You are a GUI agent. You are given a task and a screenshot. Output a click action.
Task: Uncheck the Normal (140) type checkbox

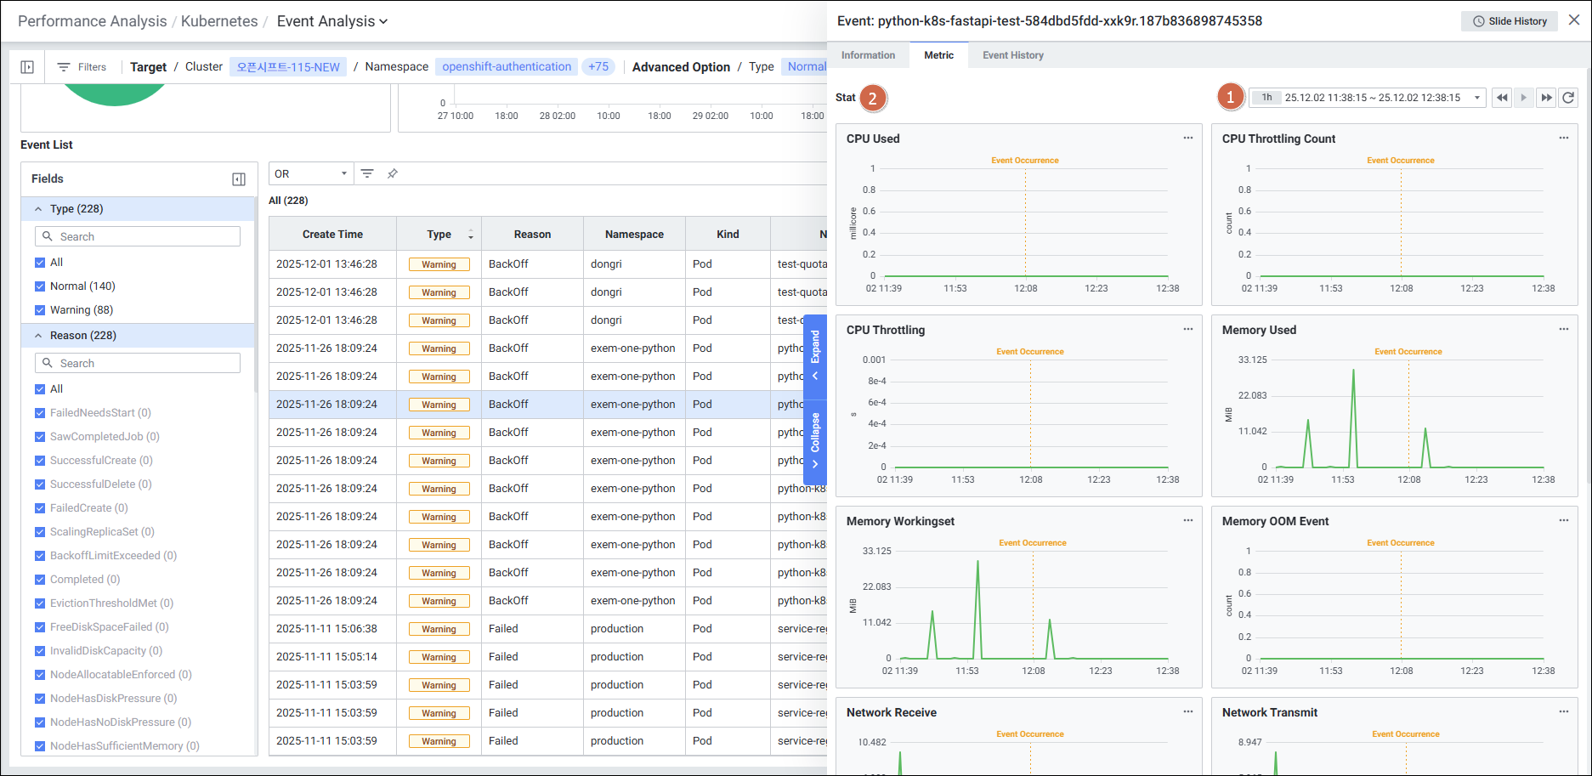40,286
